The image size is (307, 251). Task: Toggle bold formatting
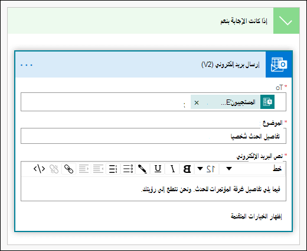click(187, 169)
